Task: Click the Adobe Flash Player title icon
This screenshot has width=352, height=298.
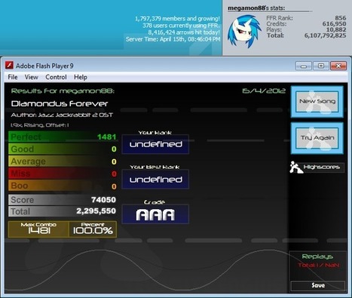Action: [x=9, y=66]
